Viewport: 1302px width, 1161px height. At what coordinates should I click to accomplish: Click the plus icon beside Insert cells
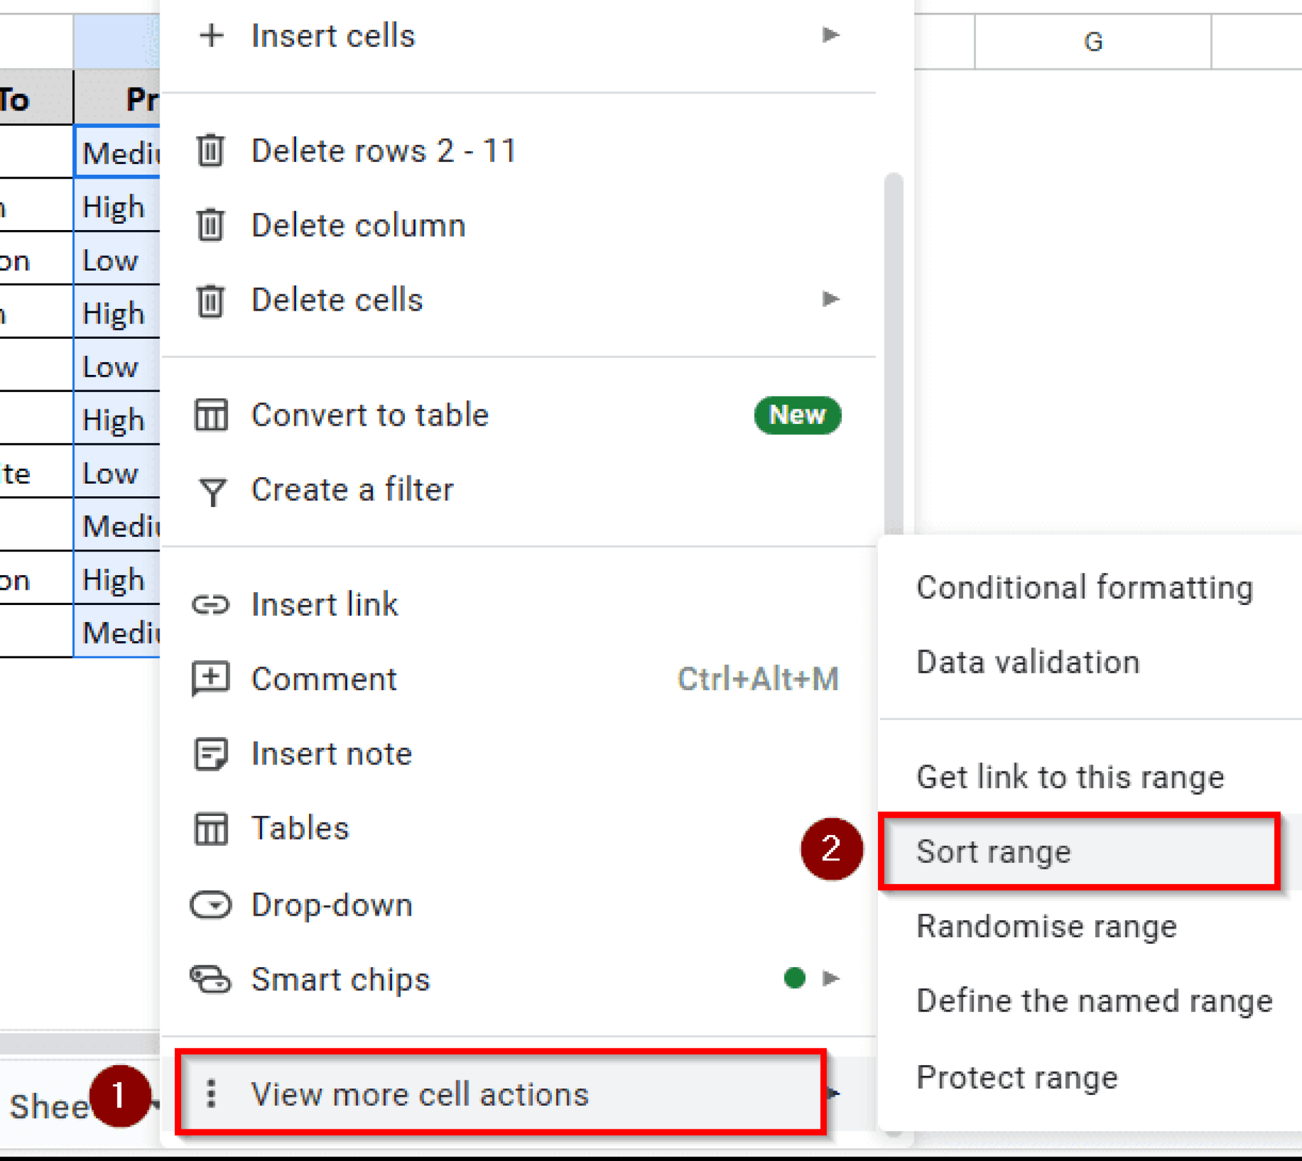coord(211,36)
